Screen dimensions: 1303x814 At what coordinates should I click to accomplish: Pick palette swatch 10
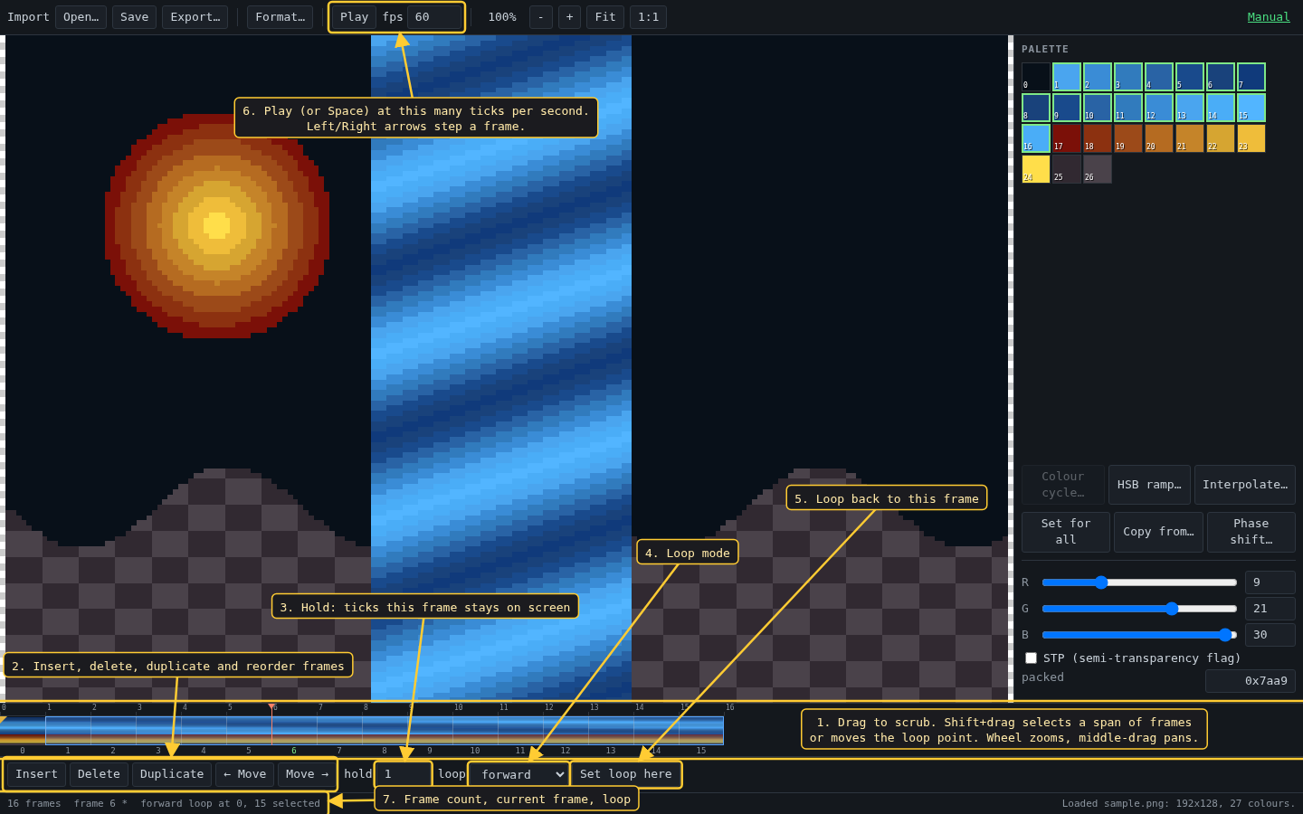tap(1098, 108)
